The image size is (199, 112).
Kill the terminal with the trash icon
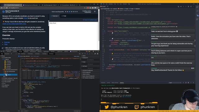click(x=188, y=83)
